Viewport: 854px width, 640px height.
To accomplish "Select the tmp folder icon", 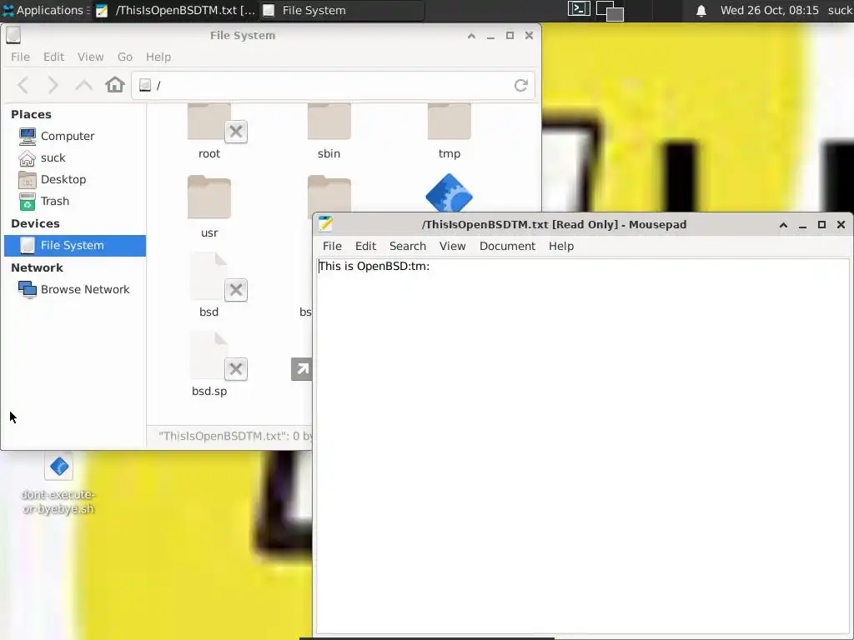I will tap(449, 122).
